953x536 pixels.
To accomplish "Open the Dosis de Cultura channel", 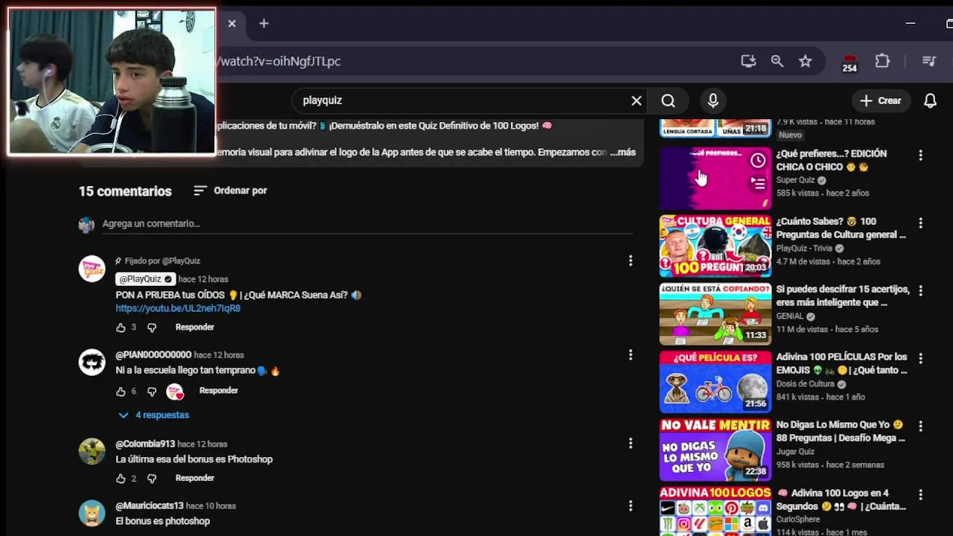I will [x=806, y=384].
